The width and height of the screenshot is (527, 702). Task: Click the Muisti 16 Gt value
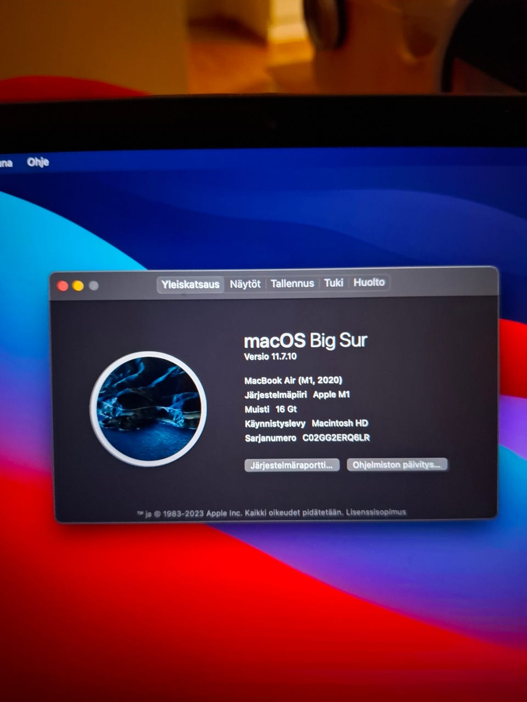(x=286, y=409)
